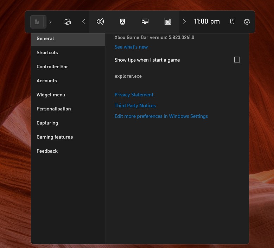Open the Audio widget speaker icon
The width and height of the screenshot is (274, 248).
coord(100,22)
